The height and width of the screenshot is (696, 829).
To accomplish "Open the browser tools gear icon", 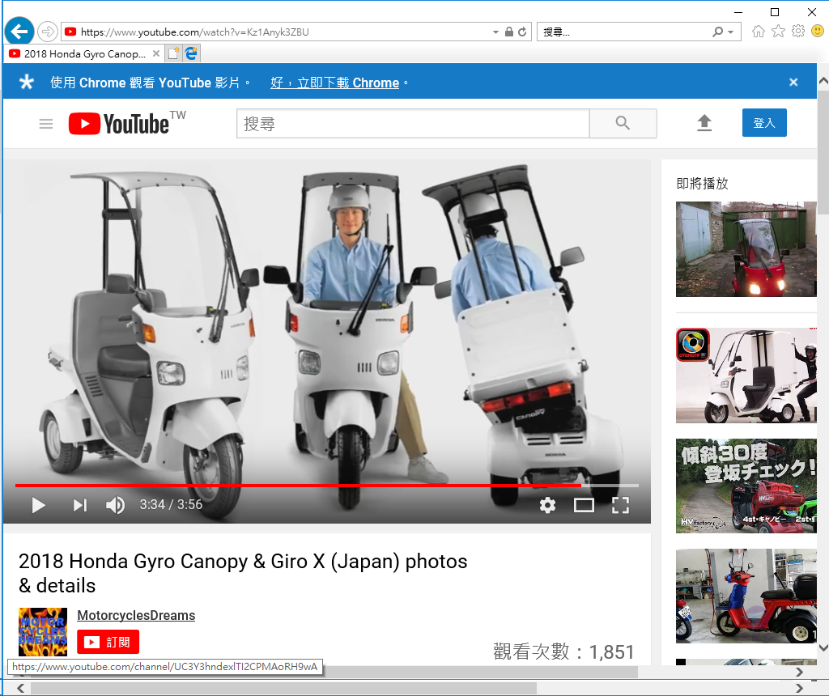I will point(797,32).
